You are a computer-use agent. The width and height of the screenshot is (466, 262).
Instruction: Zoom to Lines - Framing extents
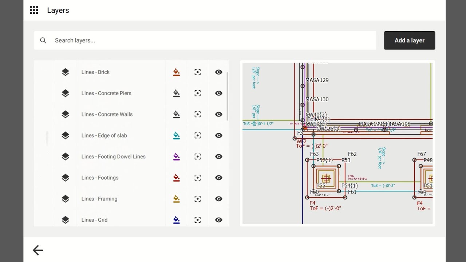pos(198,199)
